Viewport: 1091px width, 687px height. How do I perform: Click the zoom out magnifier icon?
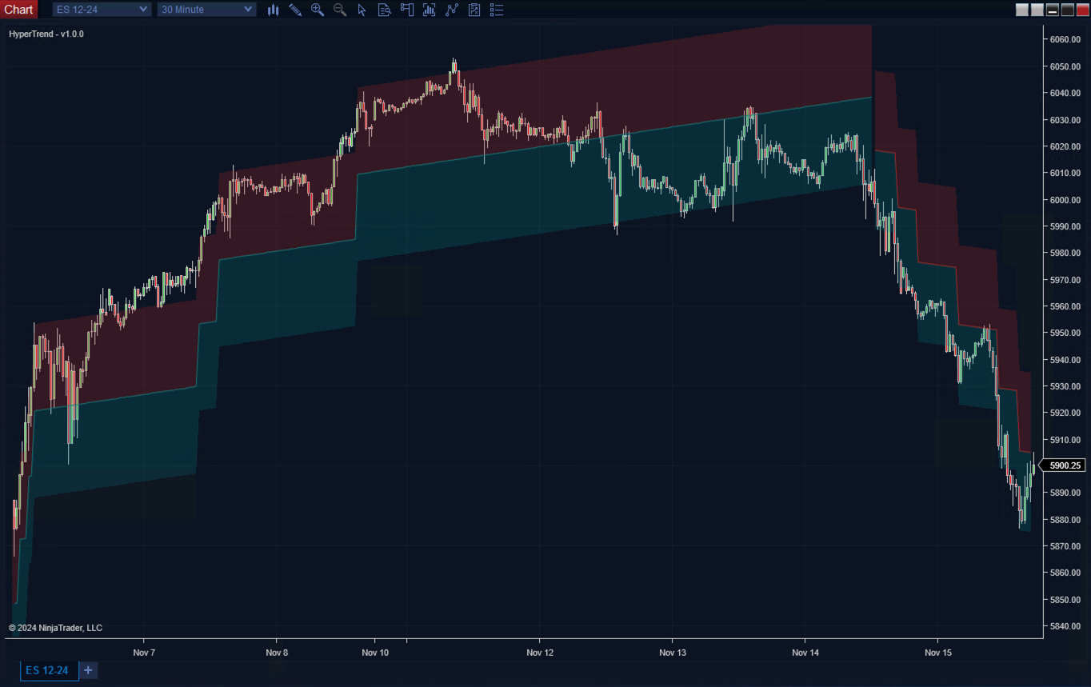point(340,10)
